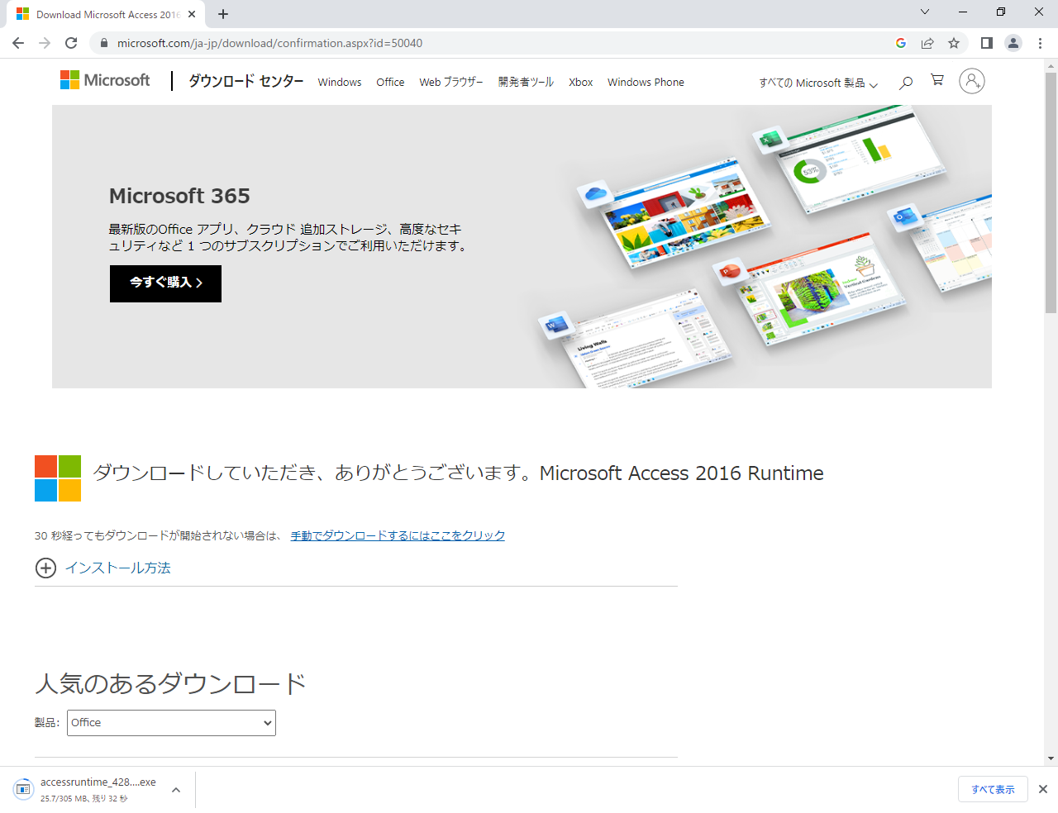
Task: Select Web ブラウザー in the navigation
Action: [451, 82]
